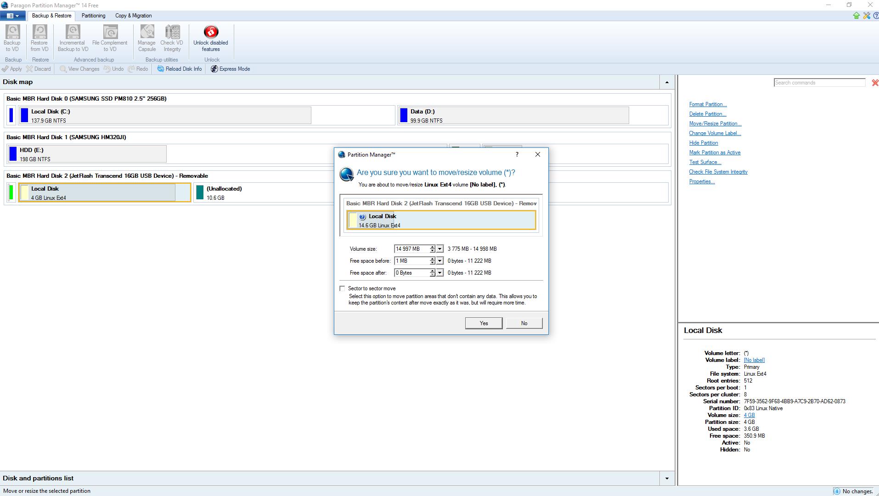Click Redo toolbar item

[x=138, y=69]
